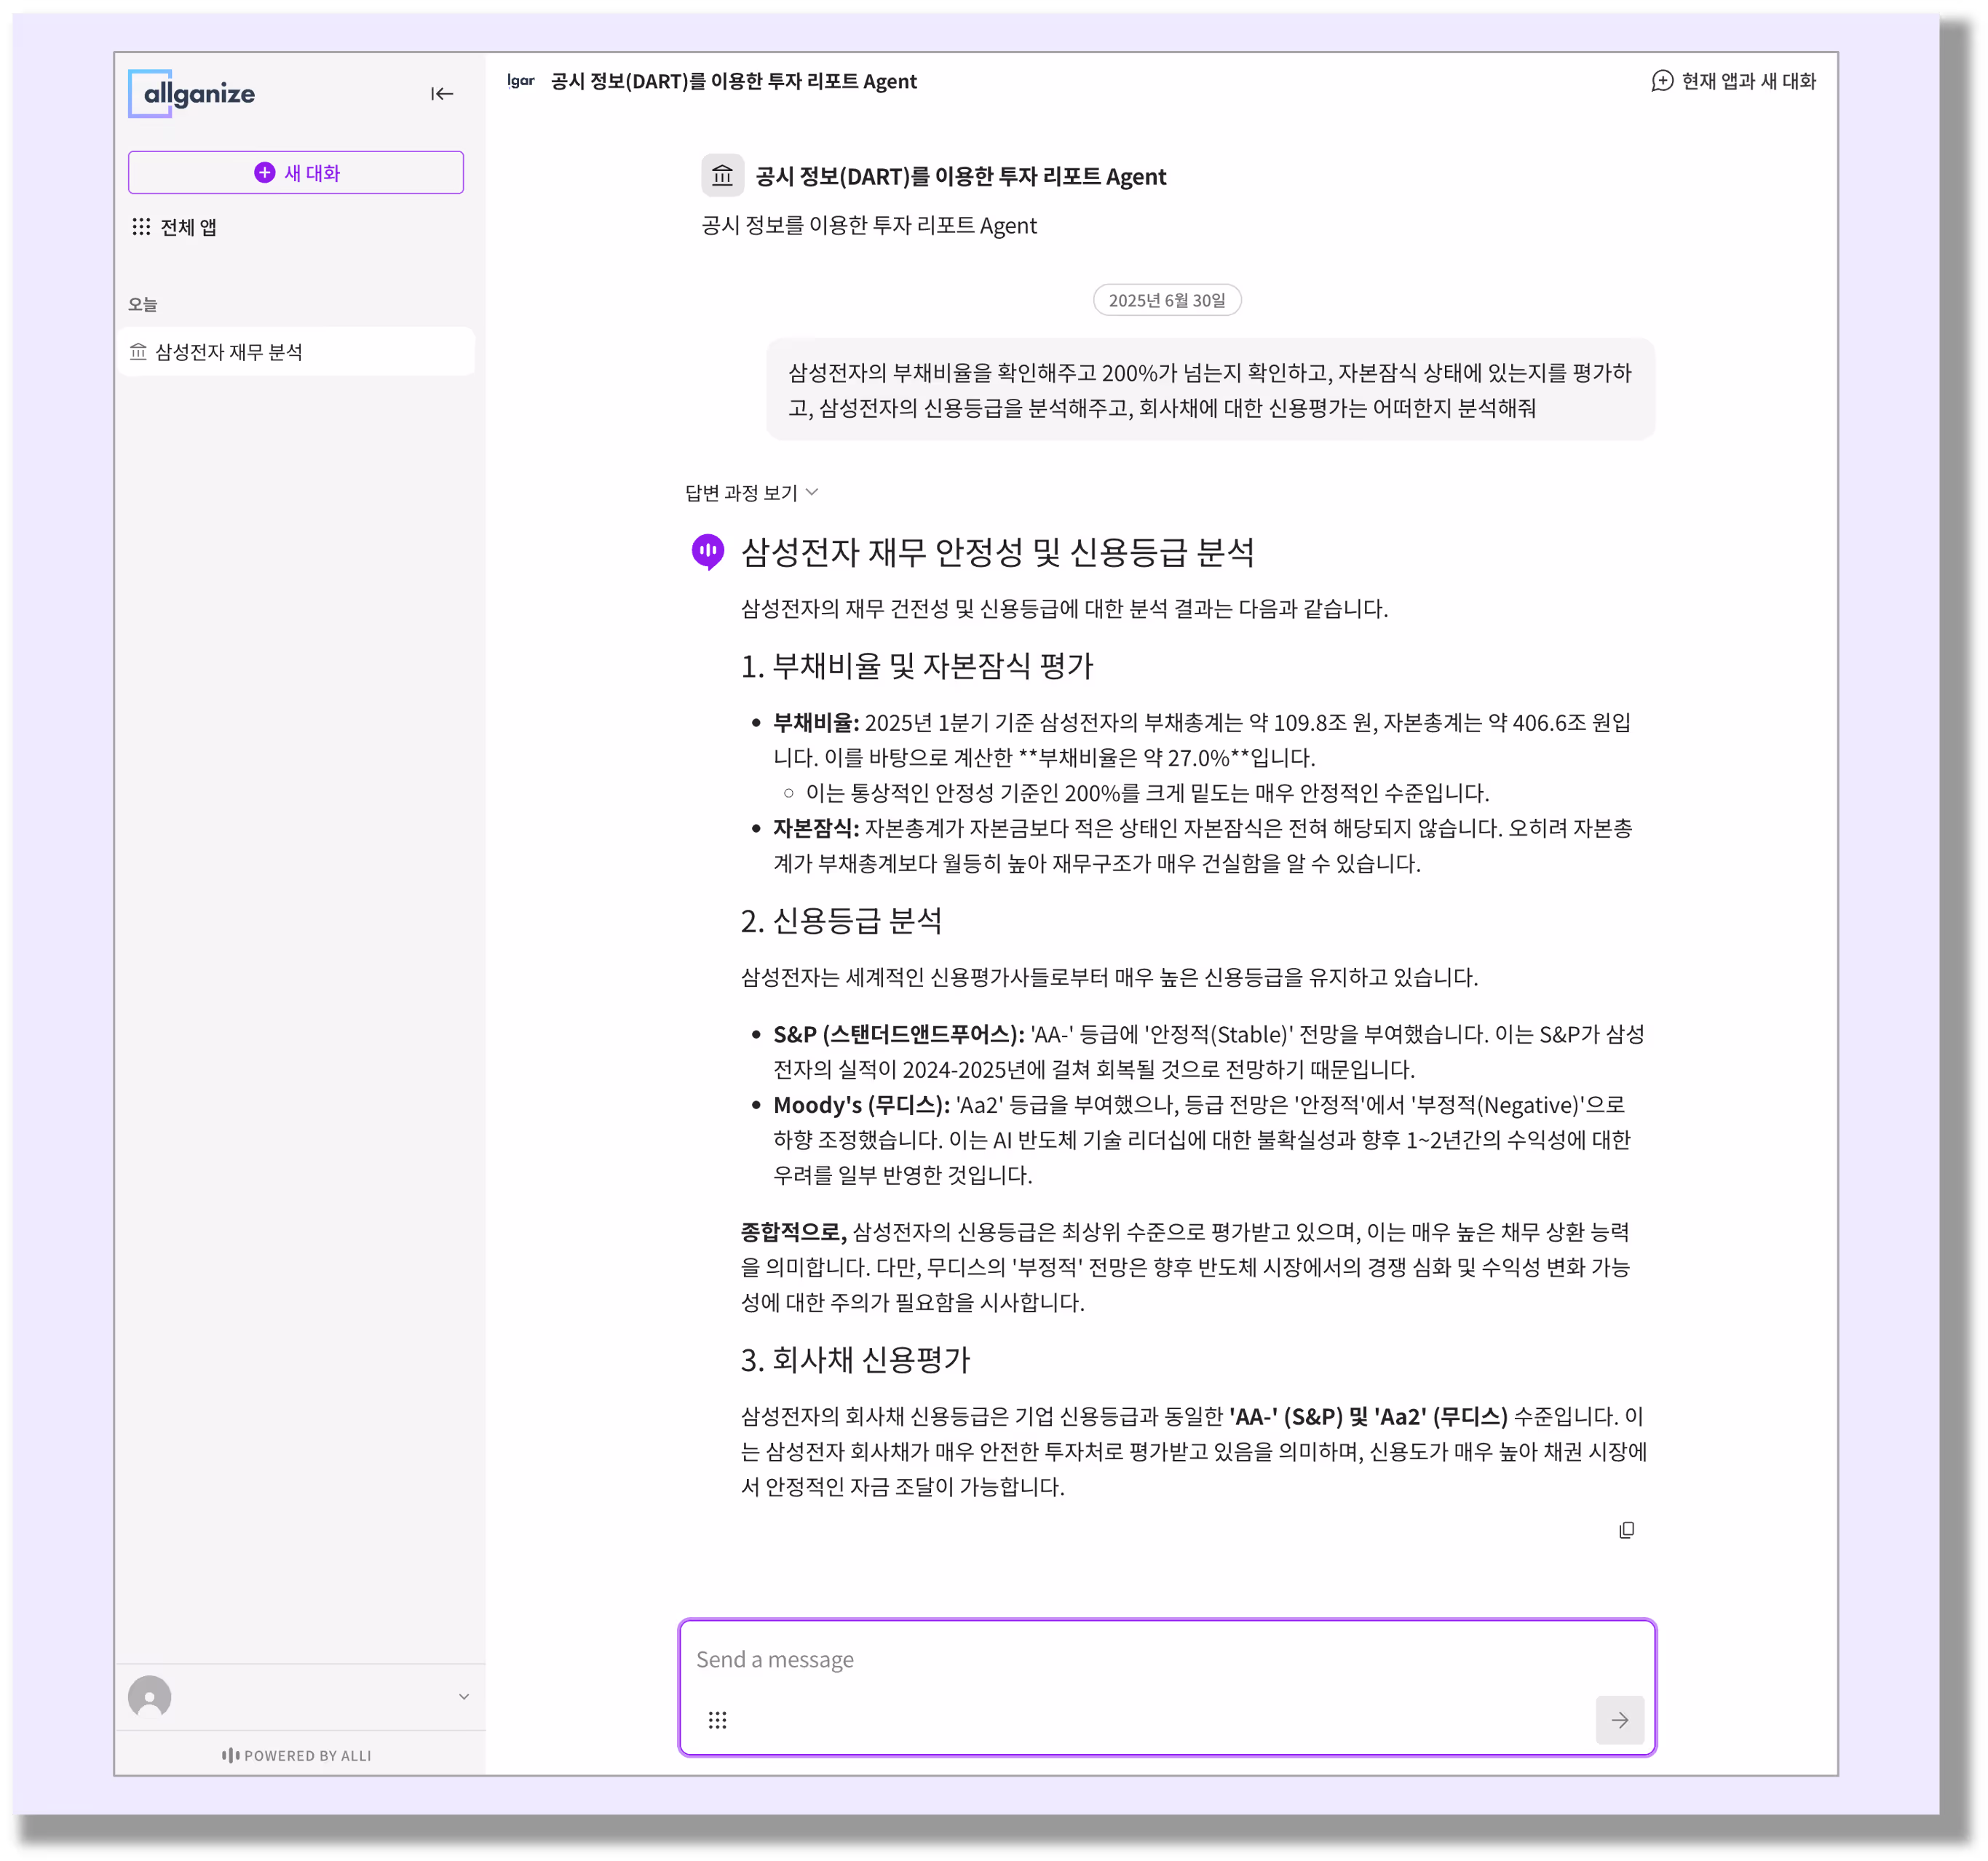Viewport: 1988px width, 1861px height.
Task: Click the grid dots icon beside 전체 앱
Action: click(x=141, y=227)
